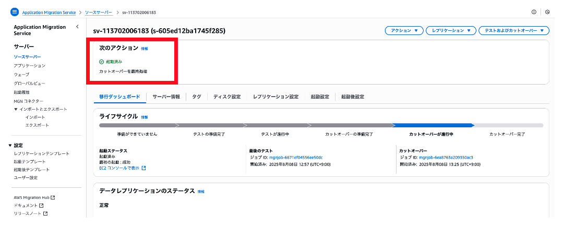Click the server title sv-113702006183 heading
The image size is (564, 227).
click(159, 31)
